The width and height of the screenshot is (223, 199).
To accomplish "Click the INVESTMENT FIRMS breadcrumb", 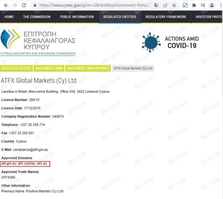I will (49, 69).
